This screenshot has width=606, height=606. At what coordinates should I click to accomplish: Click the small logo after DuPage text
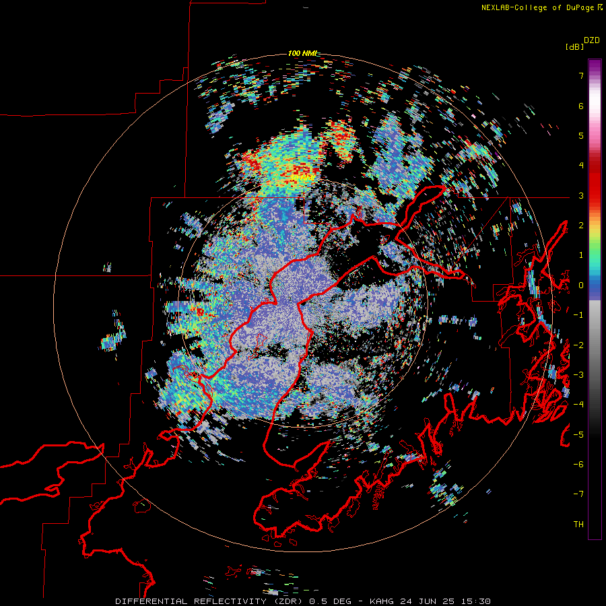coord(600,7)
